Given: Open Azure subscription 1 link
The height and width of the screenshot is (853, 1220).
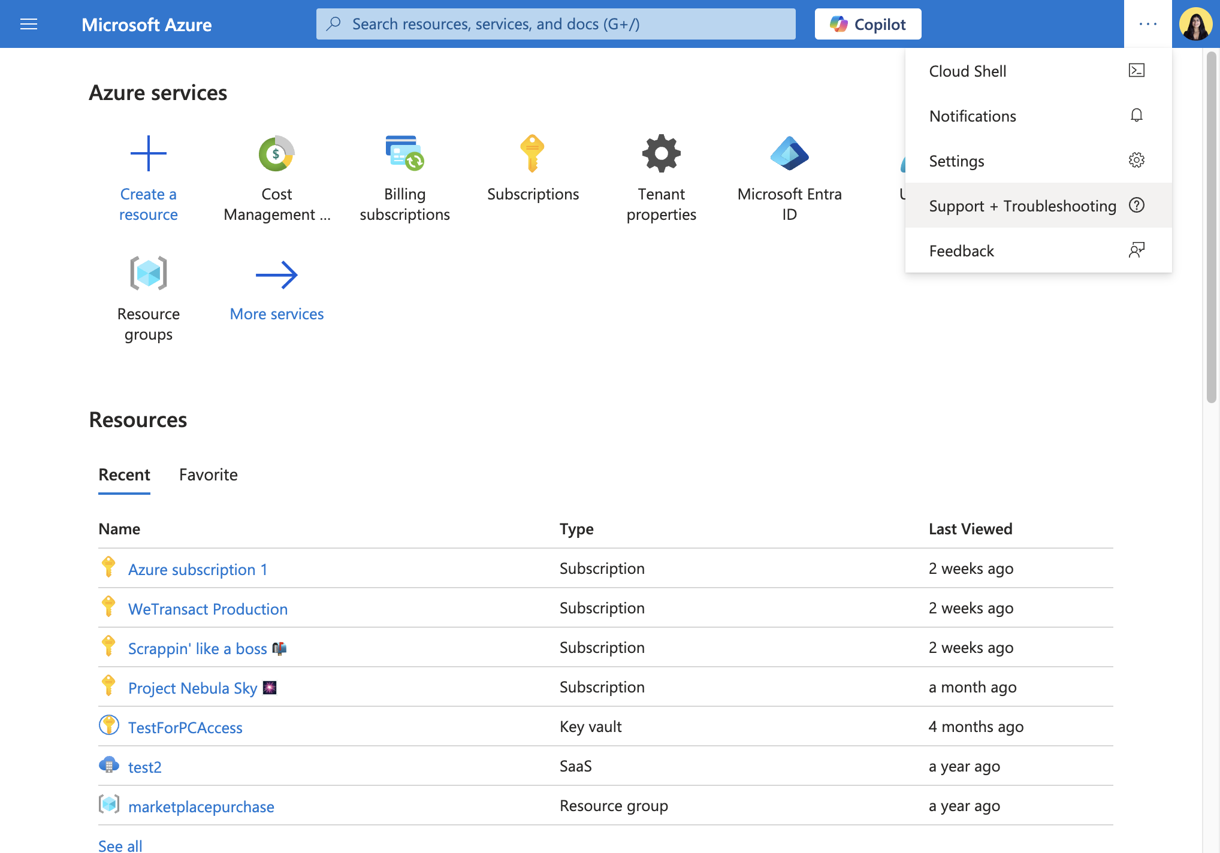Looking at the screenshot, I should click(198, 569).
